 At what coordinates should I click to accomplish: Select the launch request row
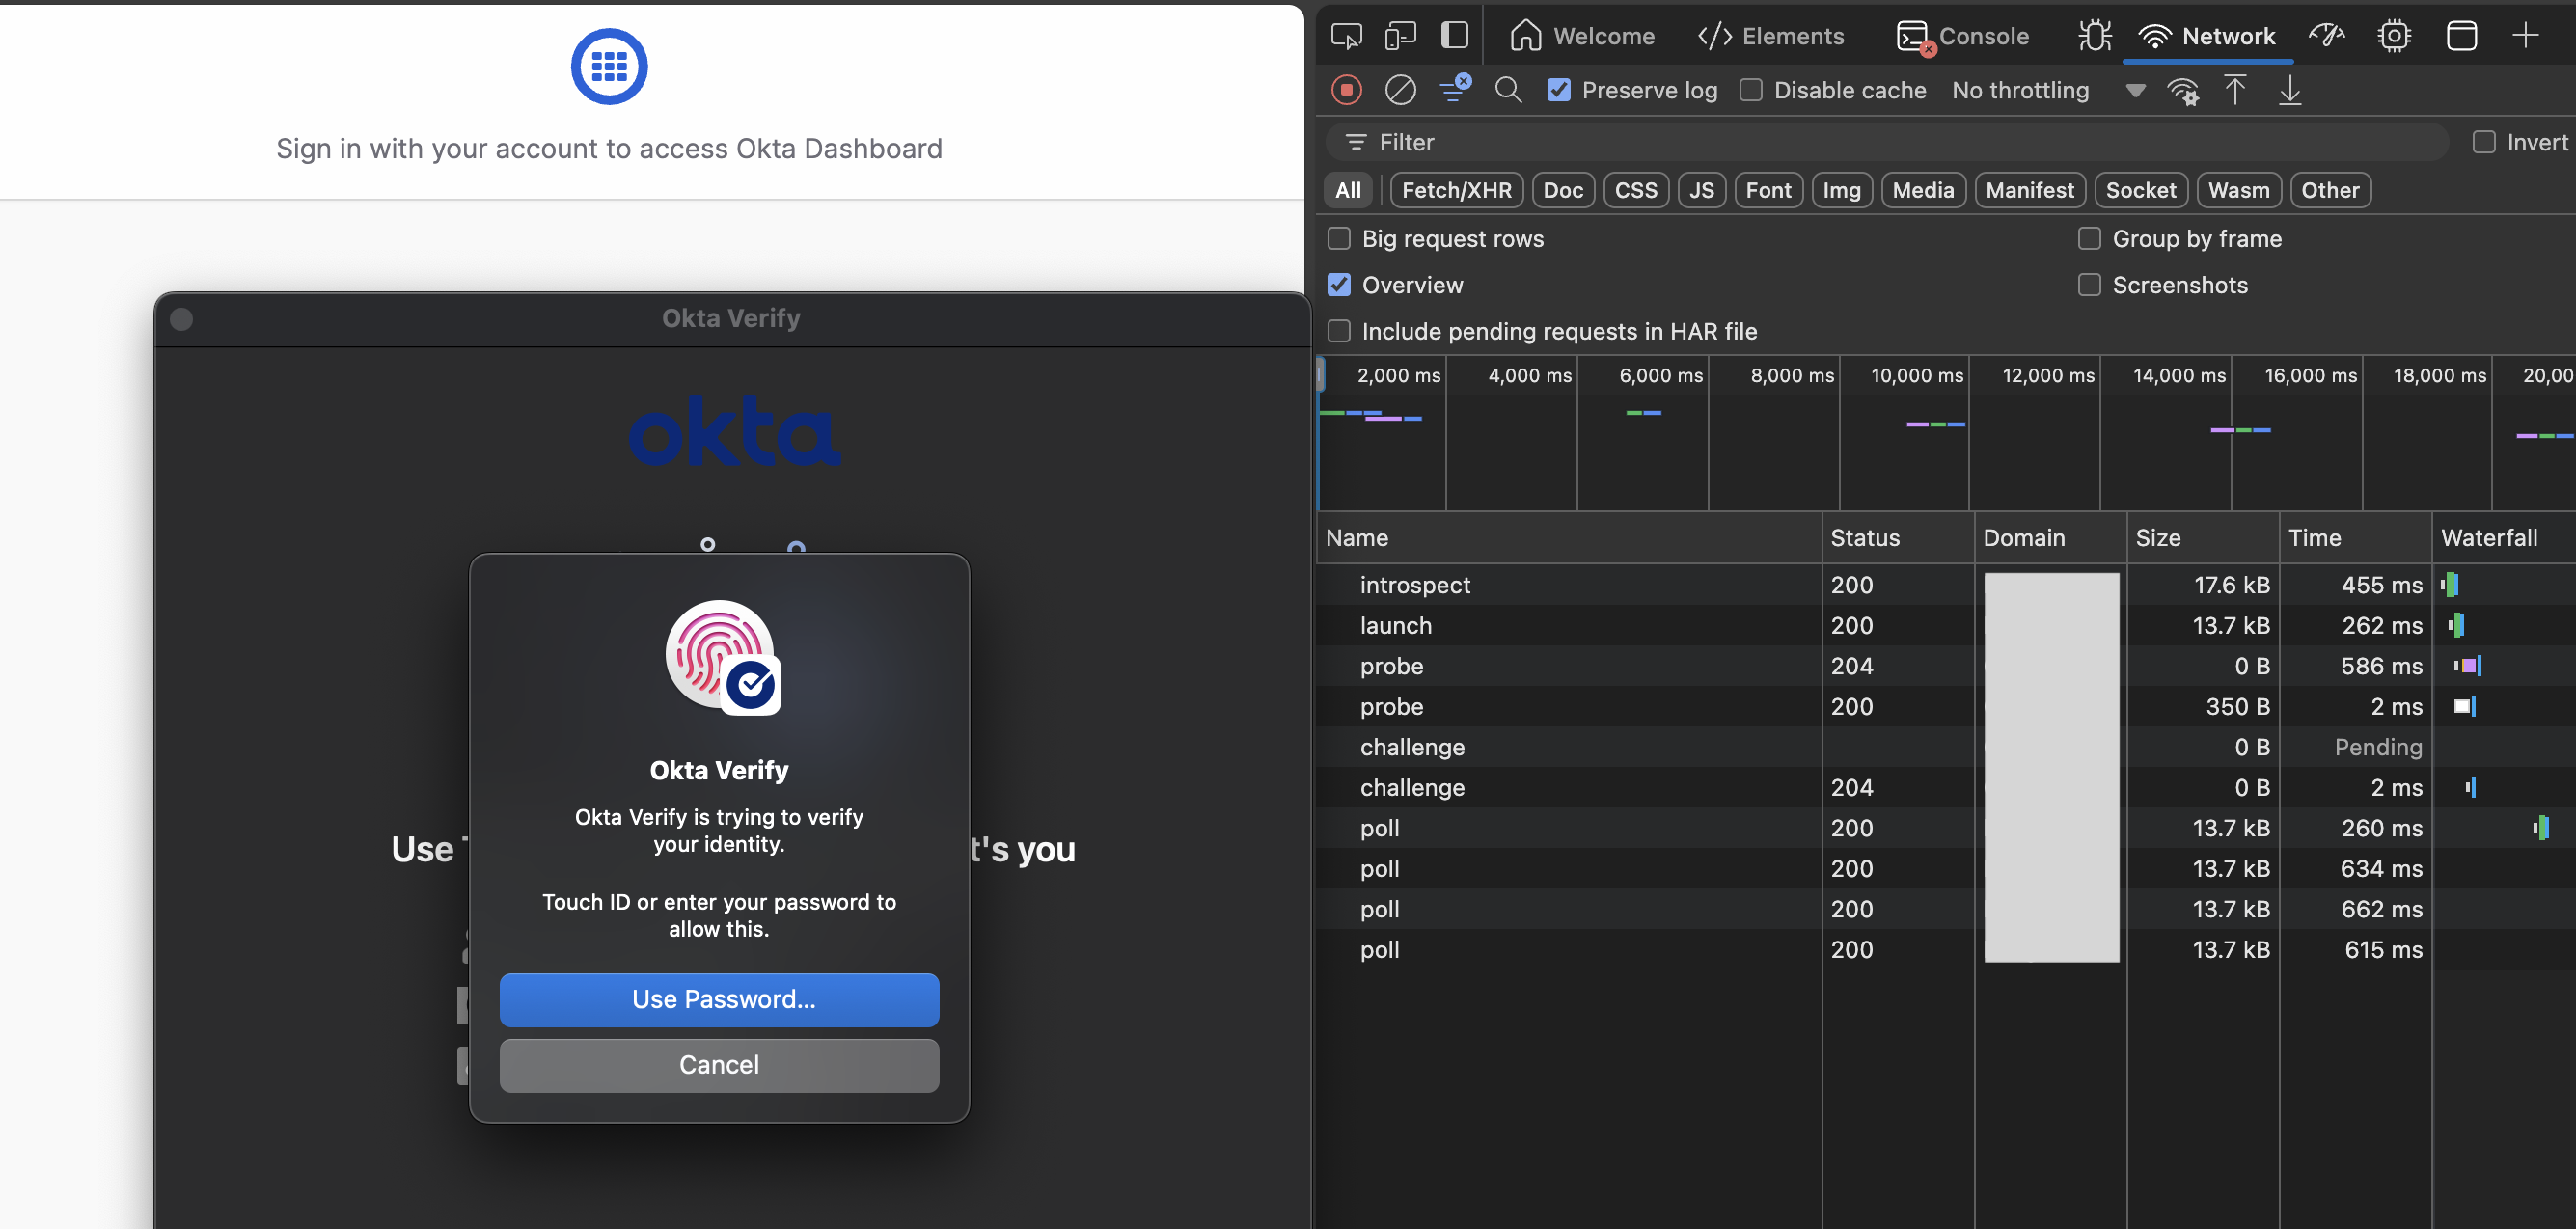click(1945, 625)
